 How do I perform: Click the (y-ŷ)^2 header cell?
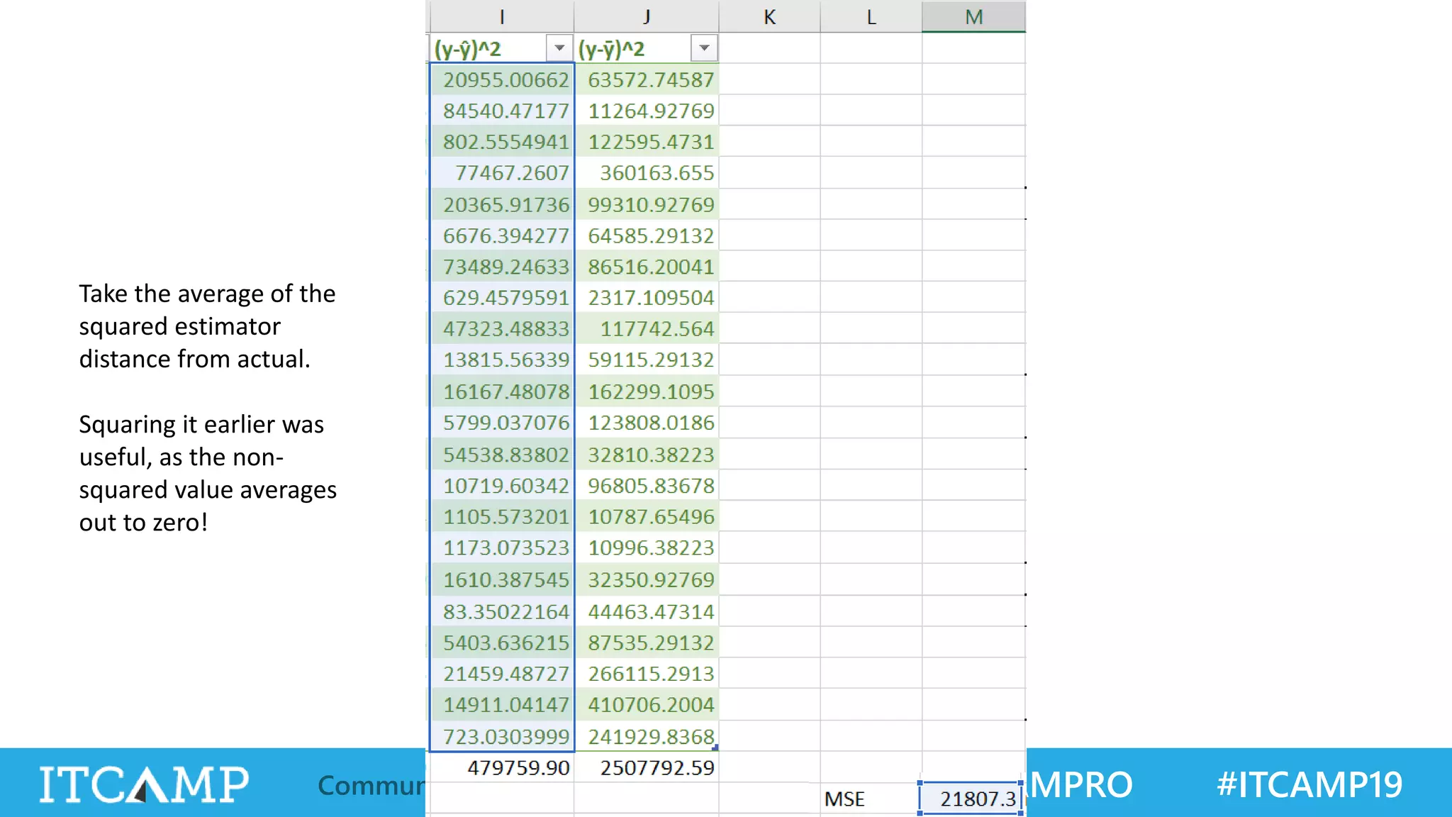click(502, 48)
